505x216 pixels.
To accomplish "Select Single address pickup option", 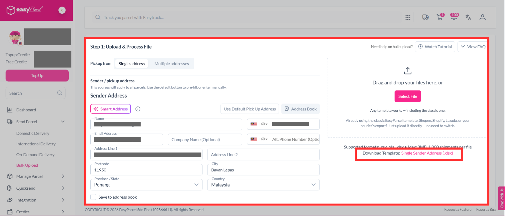I will point(132,63).
